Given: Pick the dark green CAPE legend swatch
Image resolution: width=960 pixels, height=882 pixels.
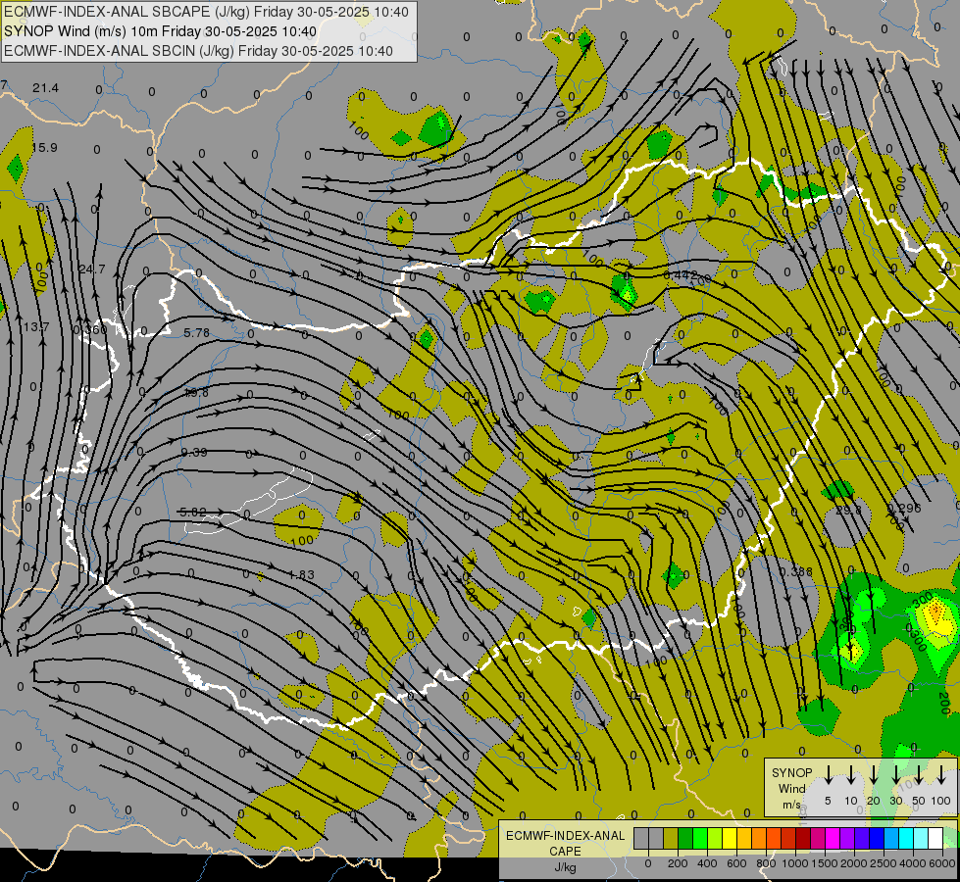Looking at the screenshot, I should coord(685,838).
